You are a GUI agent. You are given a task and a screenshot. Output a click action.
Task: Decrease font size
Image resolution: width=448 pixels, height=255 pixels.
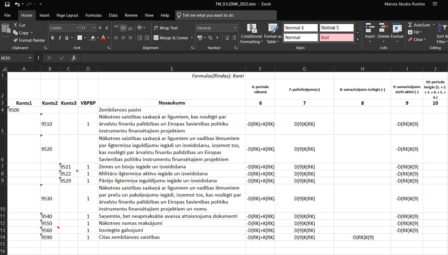[106, 28]
